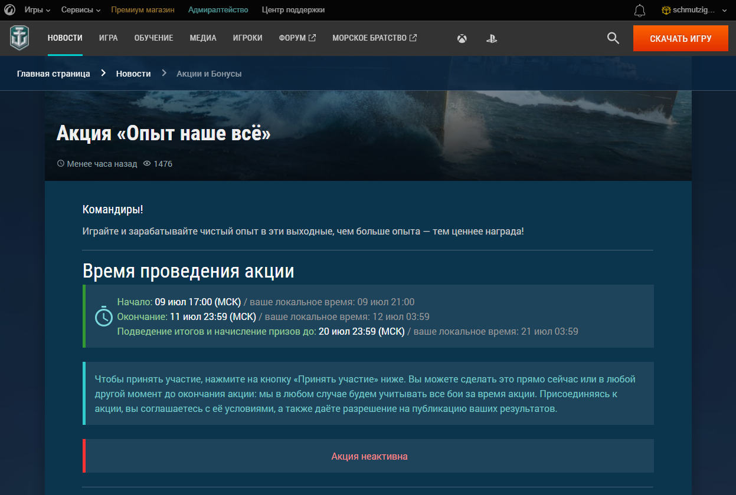Click Менее часа назад timestamp
Viewport: 736px width, 495px height.
click(102, 164)
